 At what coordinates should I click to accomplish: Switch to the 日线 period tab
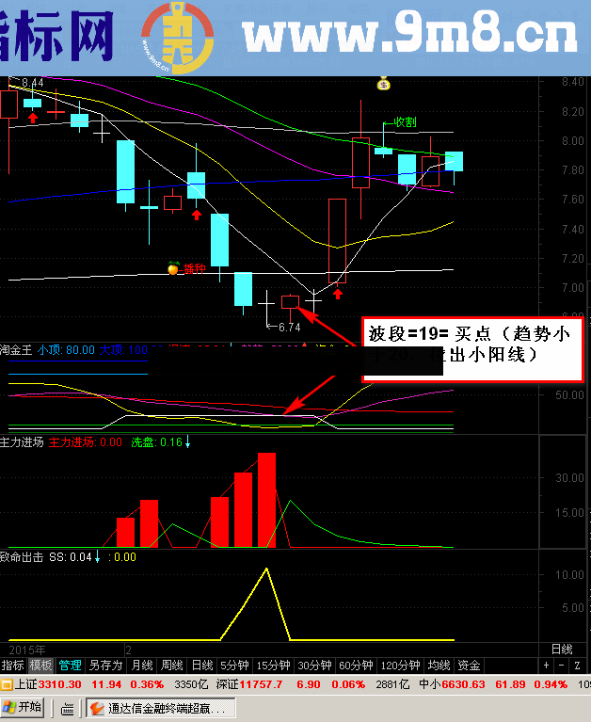(x=201, y=665)
